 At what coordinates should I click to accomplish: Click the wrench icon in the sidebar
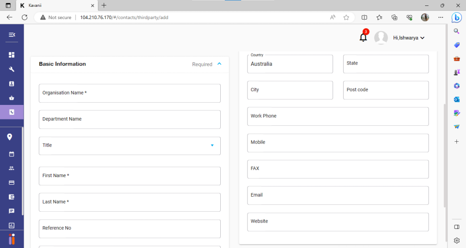(12, 69)
